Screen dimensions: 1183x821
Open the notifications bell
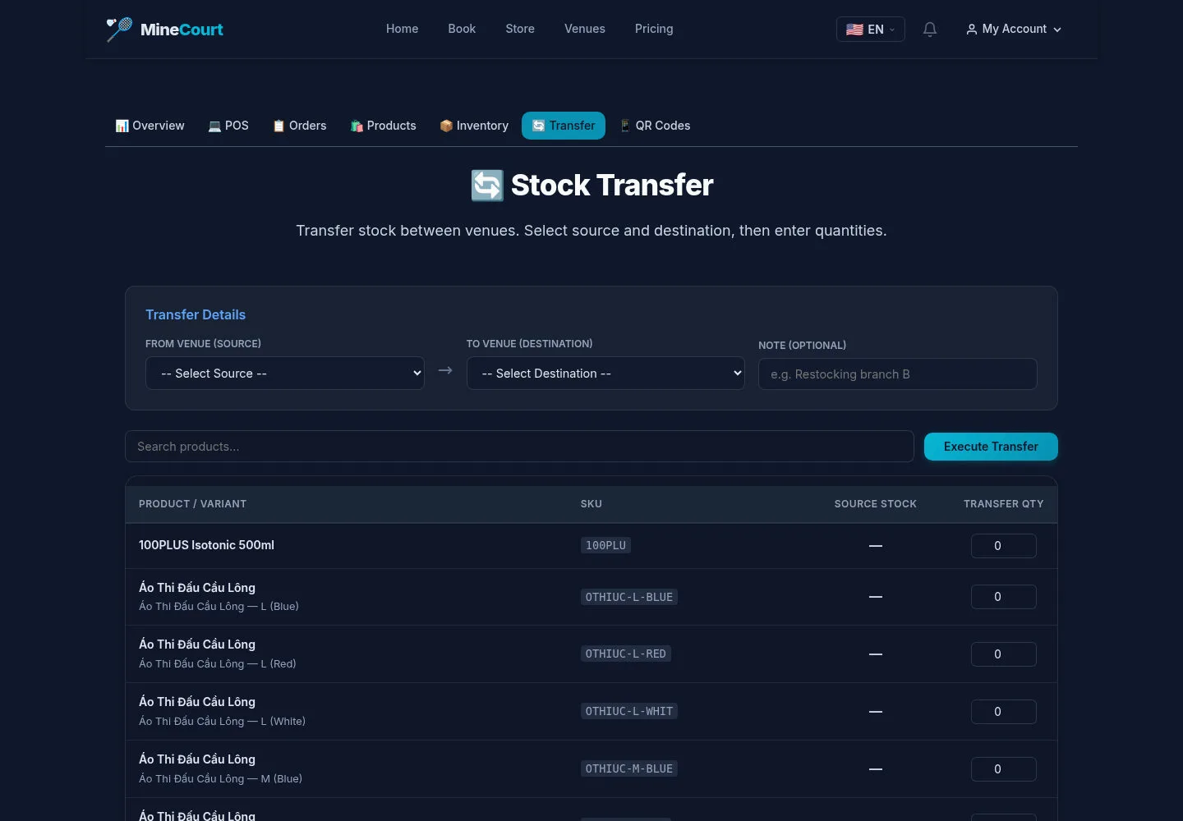pos(930,30)
